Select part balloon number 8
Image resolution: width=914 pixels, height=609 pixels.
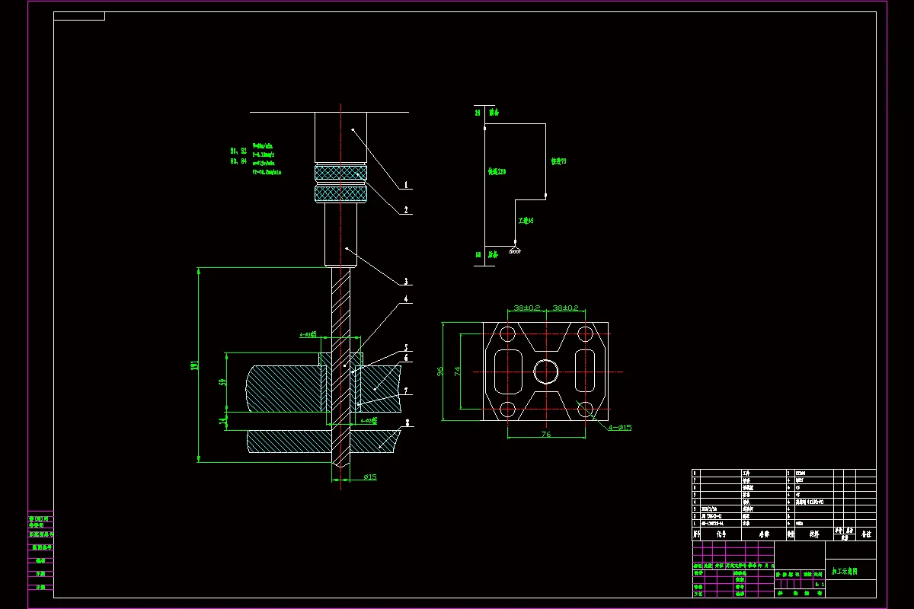(x=408, y=422)
